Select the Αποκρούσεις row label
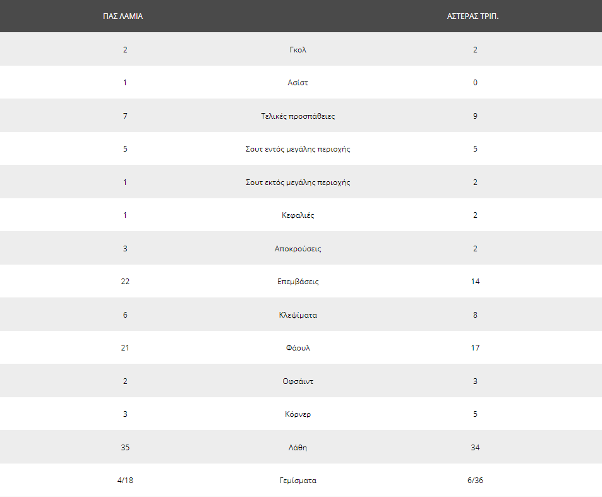The image size is (602, 497). (x=298, y=249)
